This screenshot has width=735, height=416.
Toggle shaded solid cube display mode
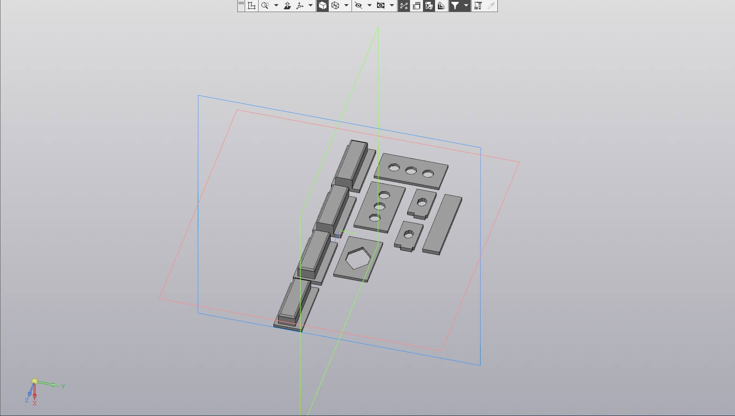(x=323, y=6)
